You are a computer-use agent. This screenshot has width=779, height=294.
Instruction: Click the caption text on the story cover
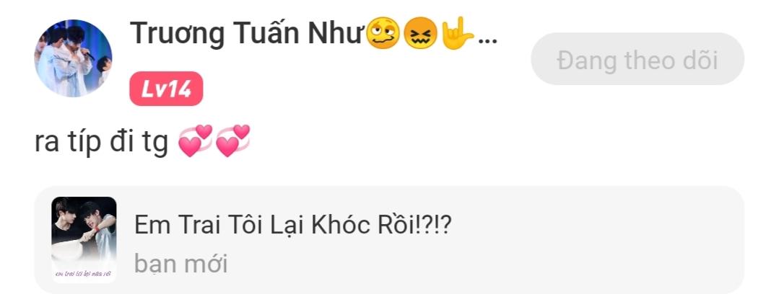click(x=84, y=274)
